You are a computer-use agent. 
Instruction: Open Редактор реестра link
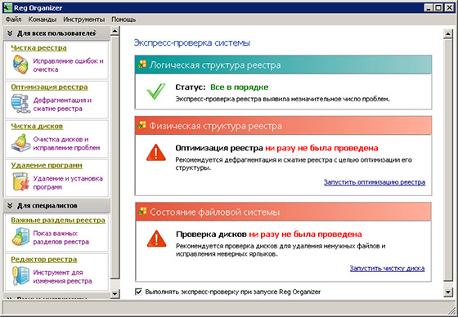(44, 259)
